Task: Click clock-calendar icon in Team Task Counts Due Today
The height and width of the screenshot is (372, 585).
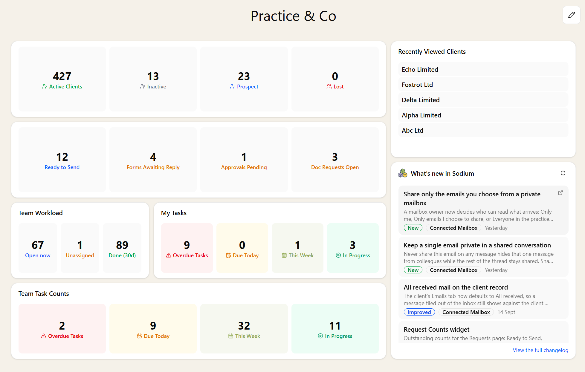Action: 139,336
